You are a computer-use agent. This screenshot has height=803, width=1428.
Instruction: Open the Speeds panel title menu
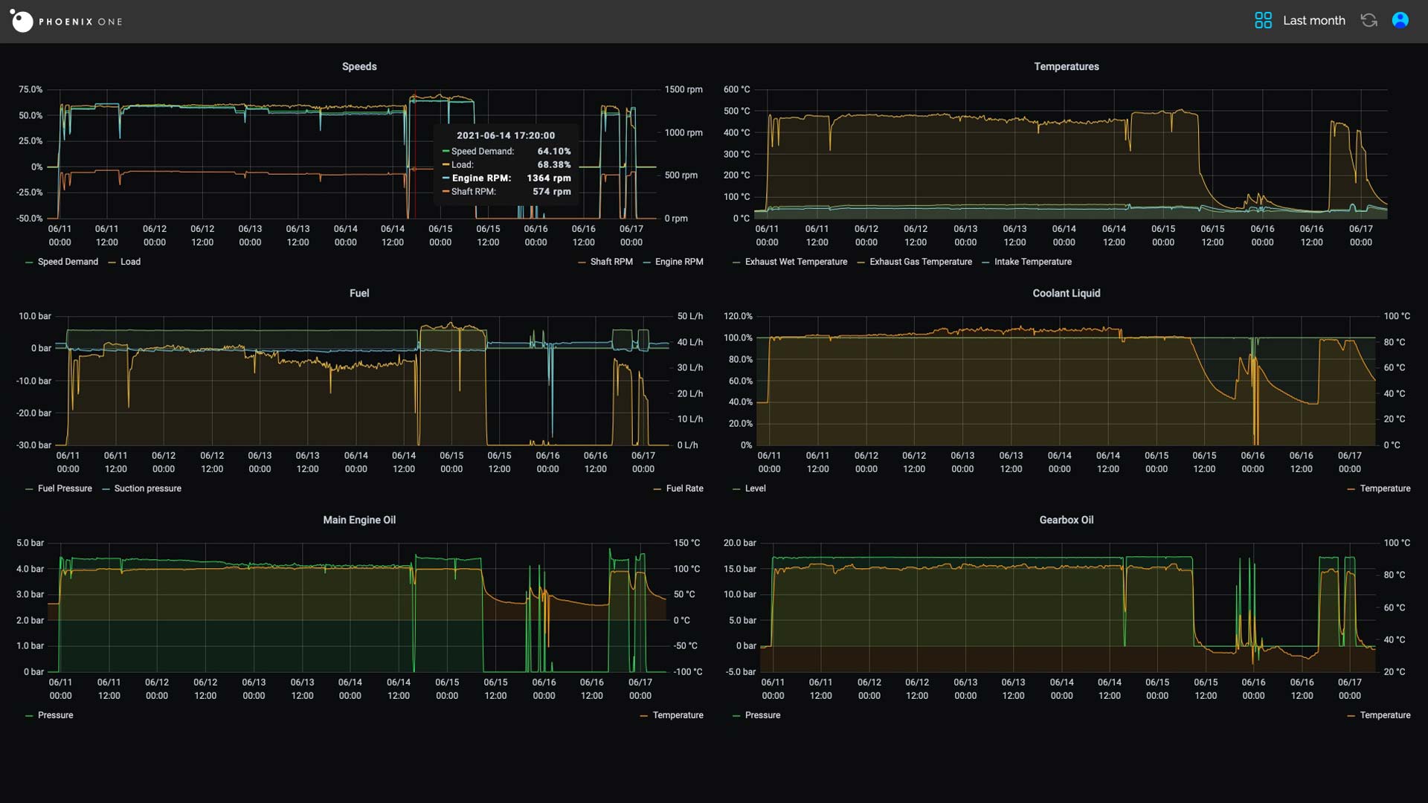(x=359, y=67)
